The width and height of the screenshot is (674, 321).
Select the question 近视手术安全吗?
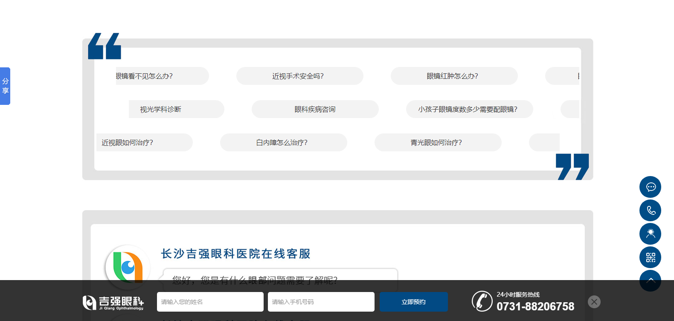click(x=299, y=76)
